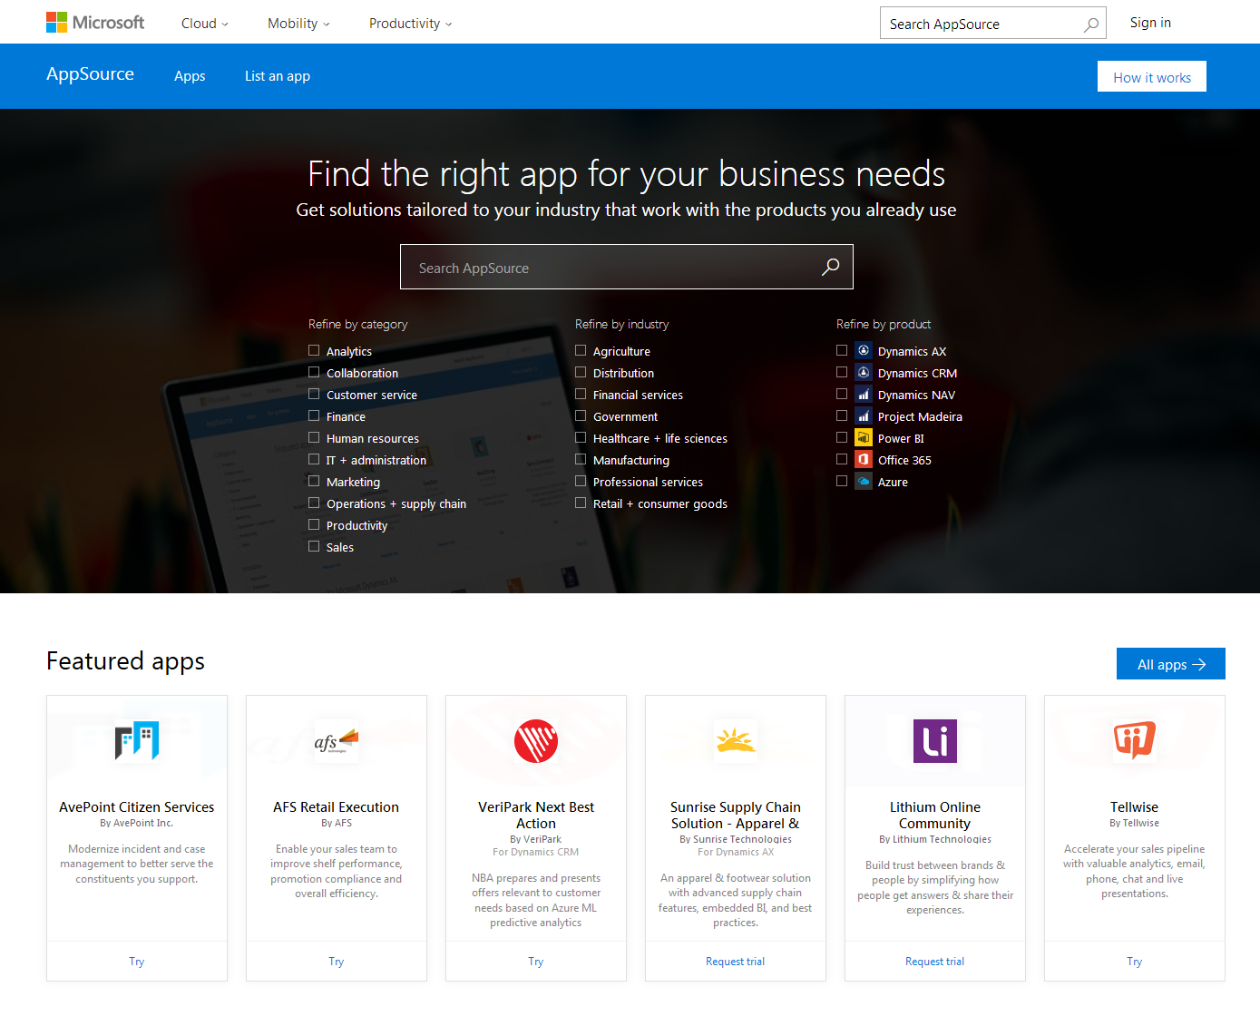
Task: Click the Dynamics AX product icon
Action: tap(864, 350)
